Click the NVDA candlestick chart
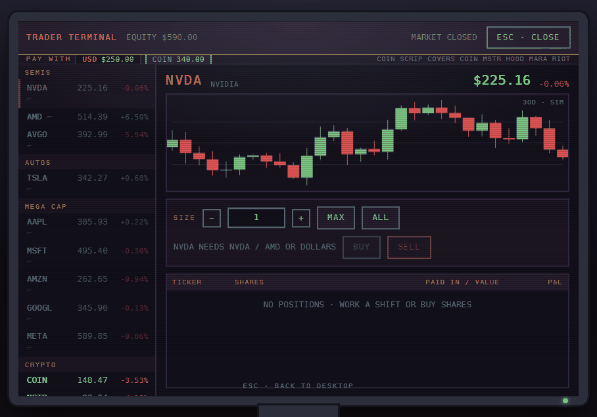The width and height of the screenshot is (597, 417). pyautogui.click(x=368, y=143)
